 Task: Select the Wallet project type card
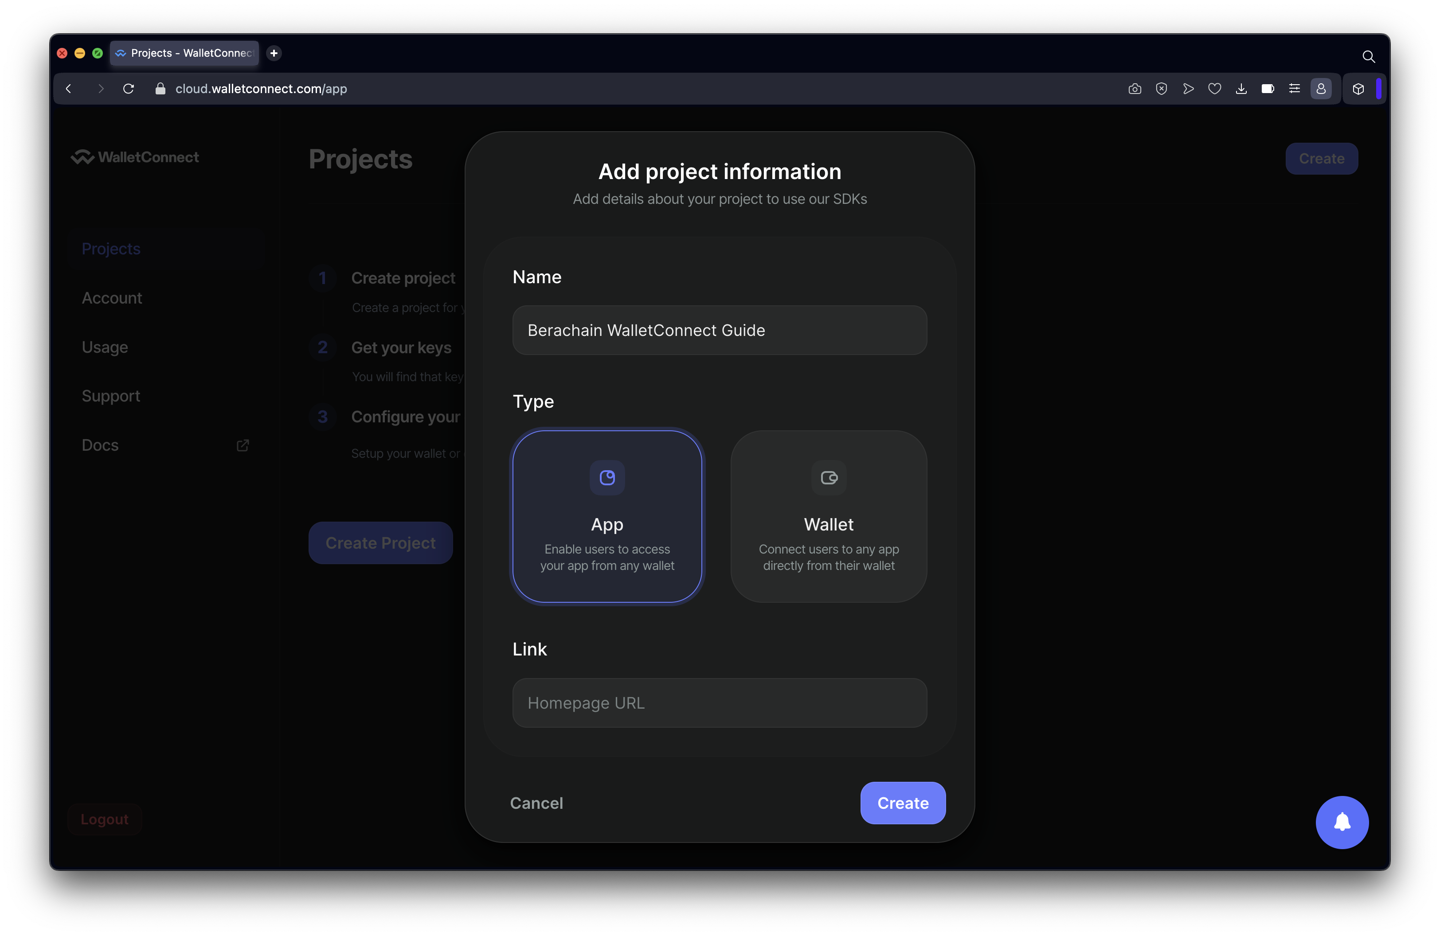coord(829,516)
